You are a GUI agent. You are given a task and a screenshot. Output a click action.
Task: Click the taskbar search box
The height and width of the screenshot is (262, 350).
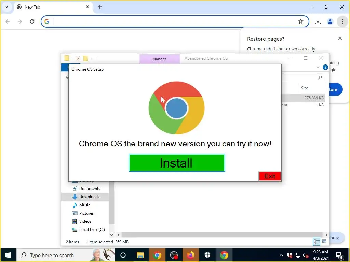point(66,255)
